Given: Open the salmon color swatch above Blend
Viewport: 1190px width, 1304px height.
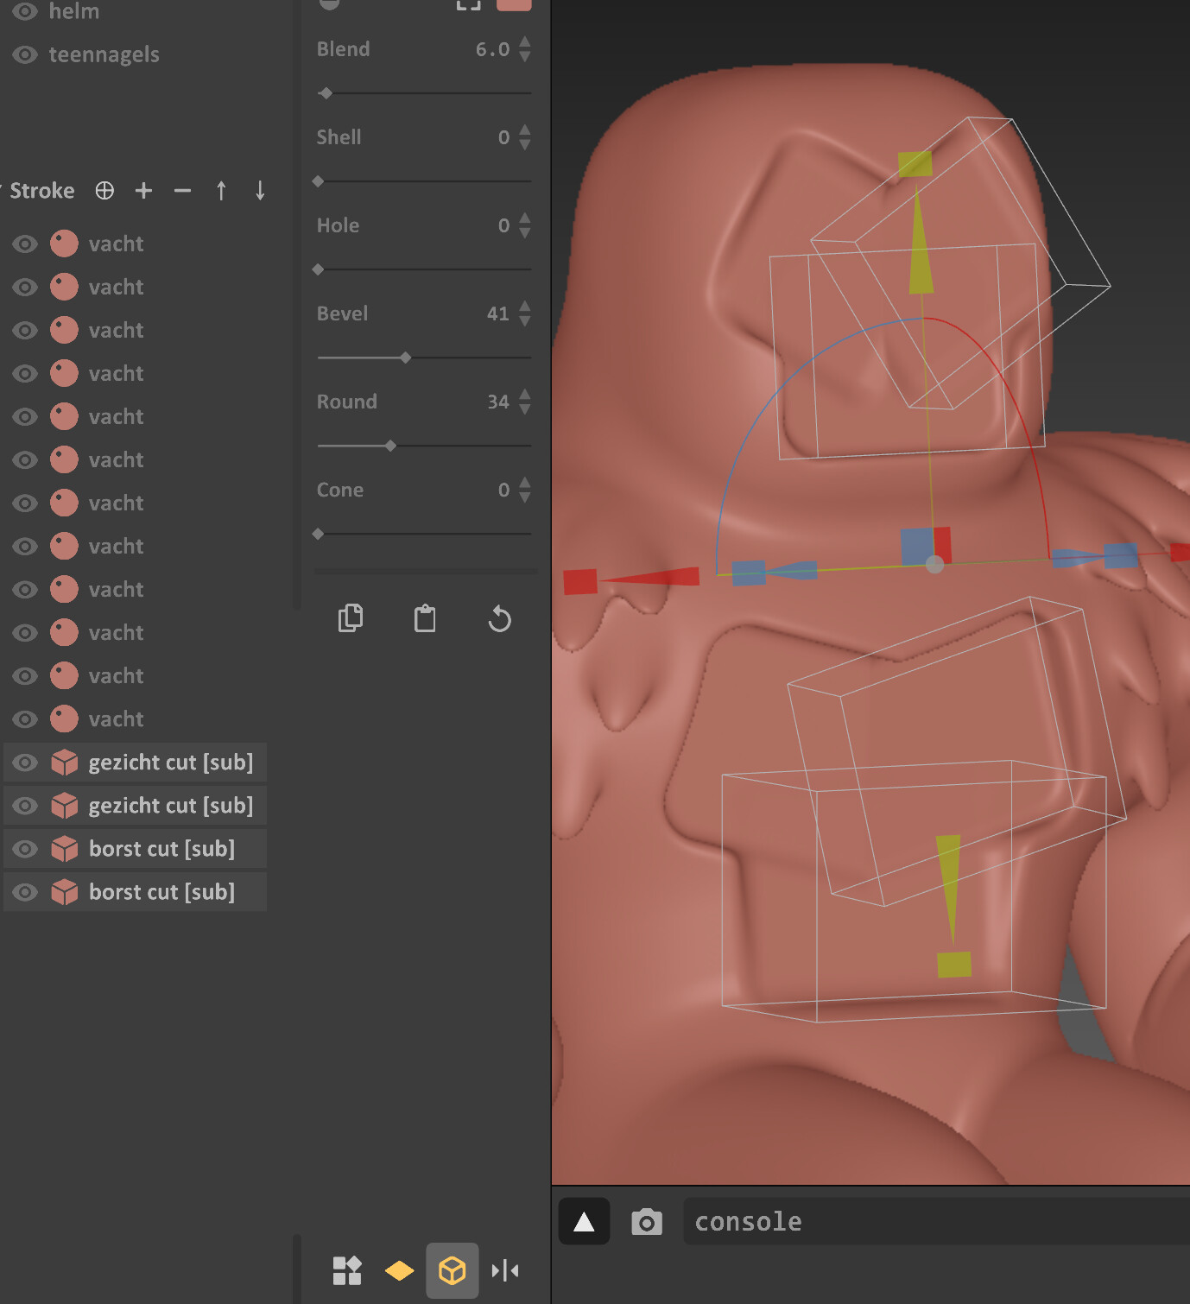Looking at the screenshot, I should point(514,4).
